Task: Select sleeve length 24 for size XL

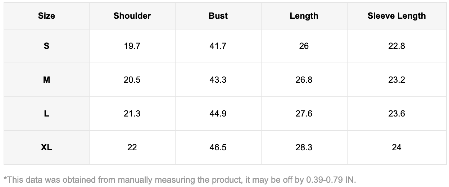Action: (x=396, y=147)
